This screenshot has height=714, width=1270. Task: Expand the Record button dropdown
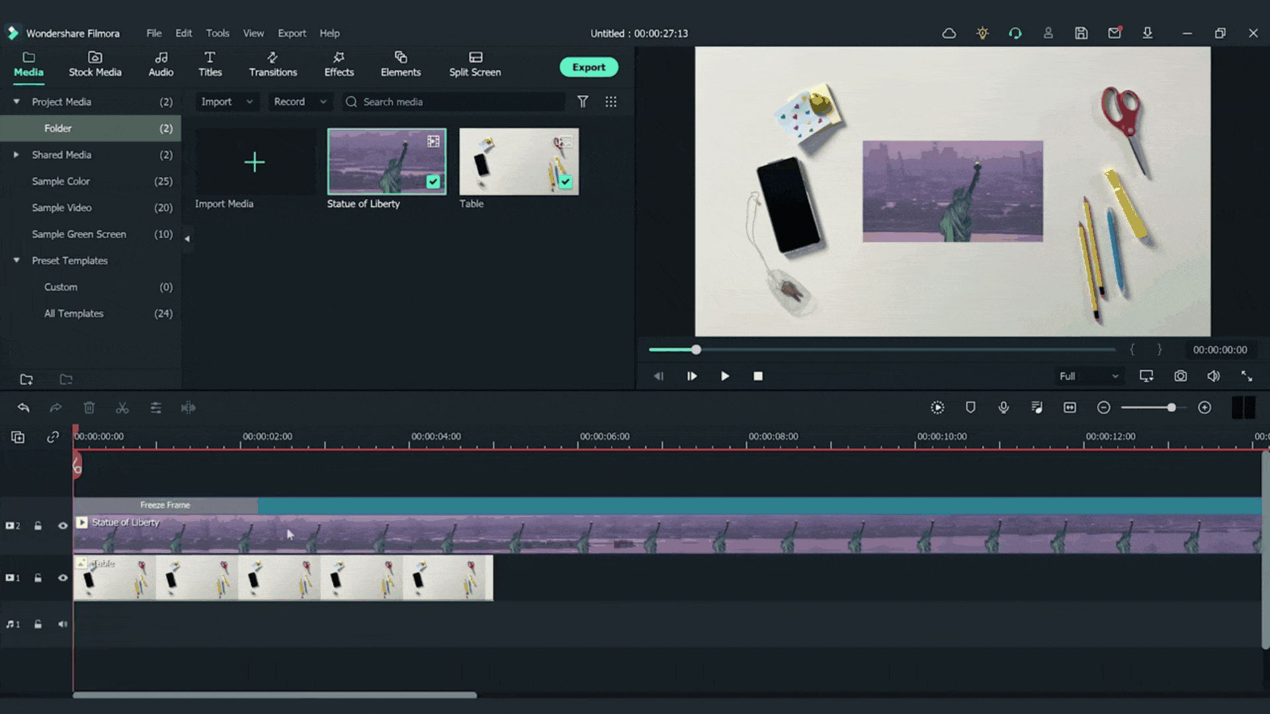322,102
